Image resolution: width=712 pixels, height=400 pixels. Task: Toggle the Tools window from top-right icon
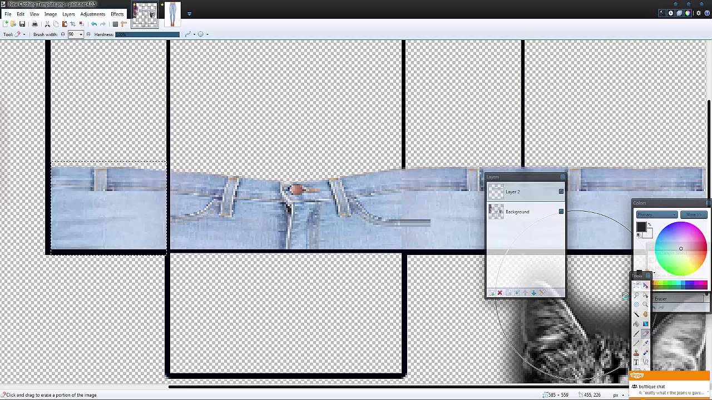662,13
